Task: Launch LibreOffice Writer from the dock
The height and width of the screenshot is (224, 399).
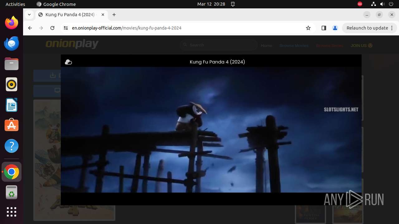Action: pos(12,105)
